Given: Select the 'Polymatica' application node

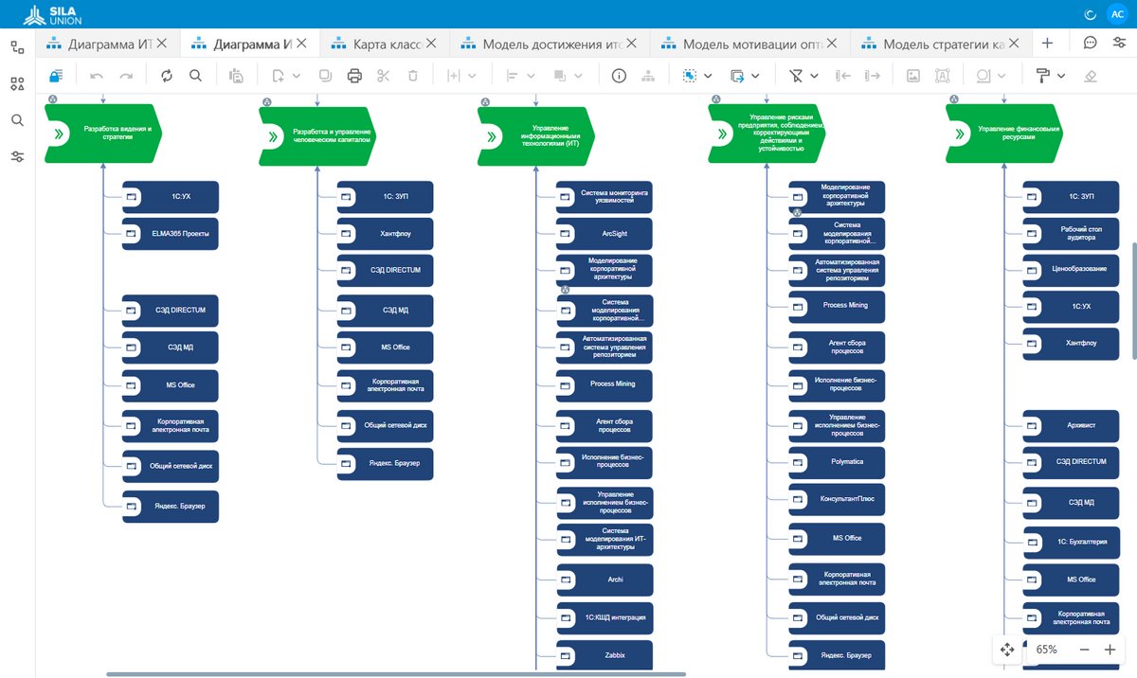Looking at the screenshot, I should [x=838, y=461].
